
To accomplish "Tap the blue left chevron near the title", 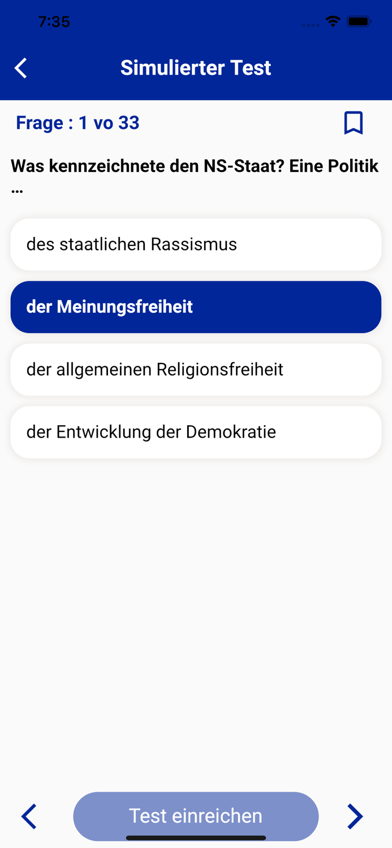I will point(20,68).
